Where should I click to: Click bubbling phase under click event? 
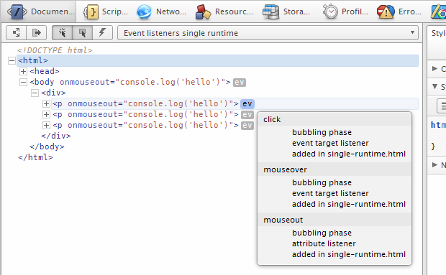click(x=322, y=132)
